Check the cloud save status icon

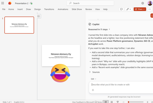pos(31,3)
